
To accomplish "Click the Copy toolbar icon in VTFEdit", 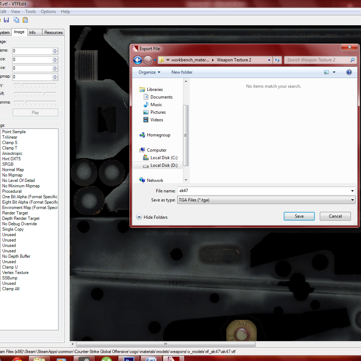I will [16, 20].
